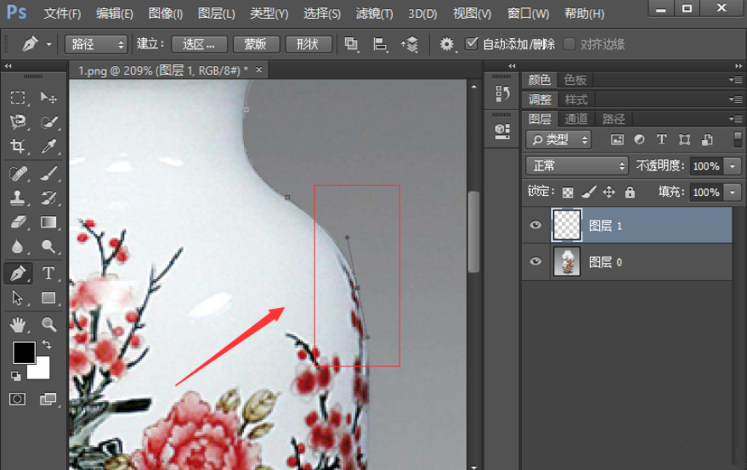747x470 pixels.
Task: Select the Zoom tool
Action: pyautogui.click(x=48, y=324)
